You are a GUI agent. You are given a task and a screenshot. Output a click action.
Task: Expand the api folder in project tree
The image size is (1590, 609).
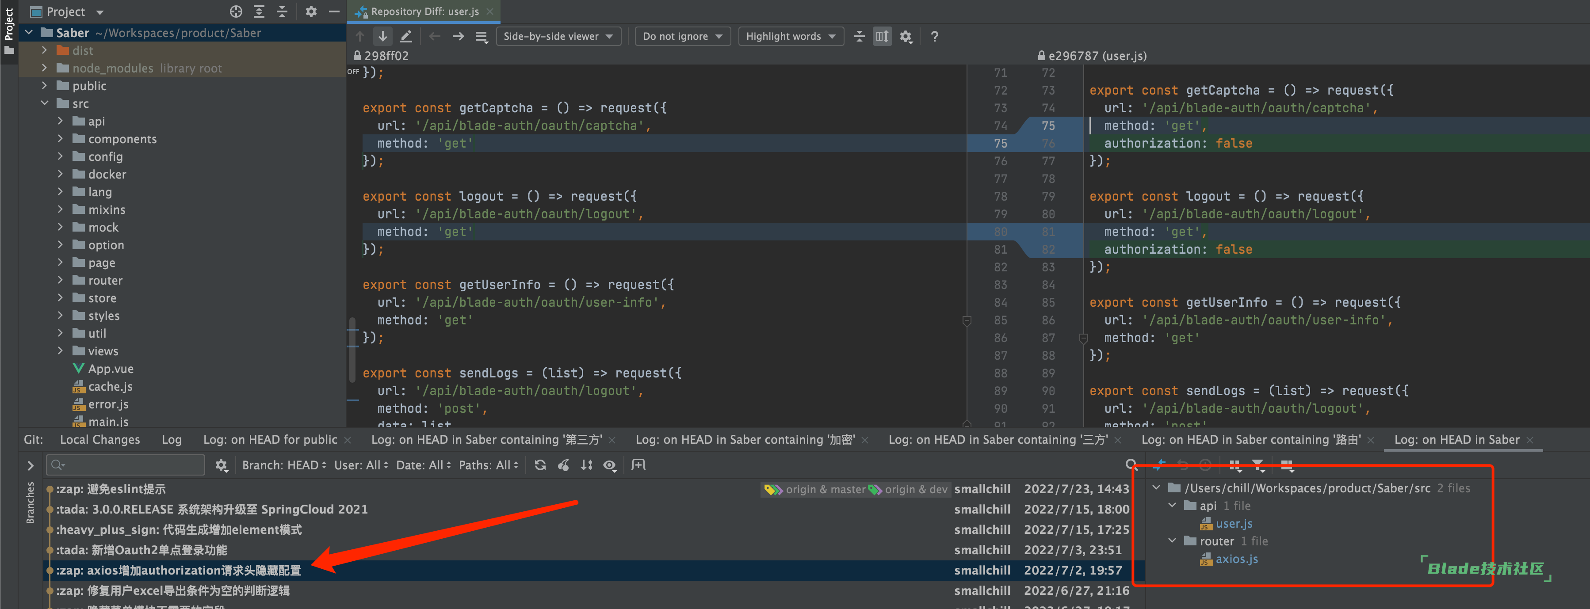[61, 121]
